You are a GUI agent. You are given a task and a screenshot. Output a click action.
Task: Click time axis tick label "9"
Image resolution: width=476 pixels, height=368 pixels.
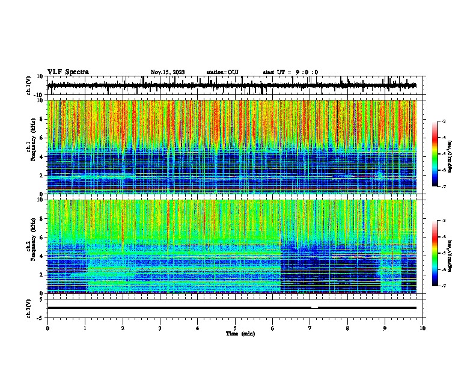point(385,328)
